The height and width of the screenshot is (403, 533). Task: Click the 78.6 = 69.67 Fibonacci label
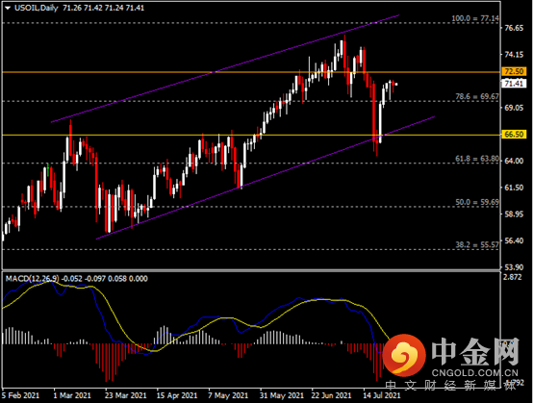coord(477,97)
